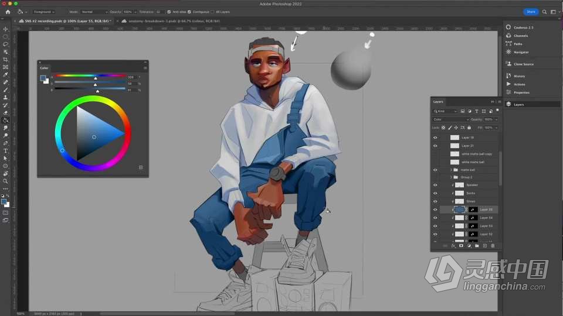Open Layers panel Fill dropdown arrow
This screenshot has height=316, width=563.
tap(496, 128)
